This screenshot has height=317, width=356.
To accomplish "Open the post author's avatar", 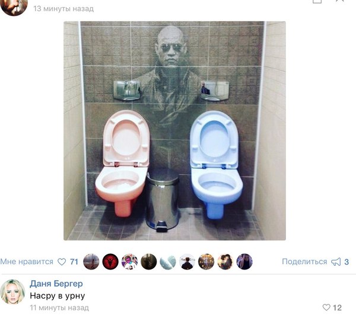I will pos(14,7).
